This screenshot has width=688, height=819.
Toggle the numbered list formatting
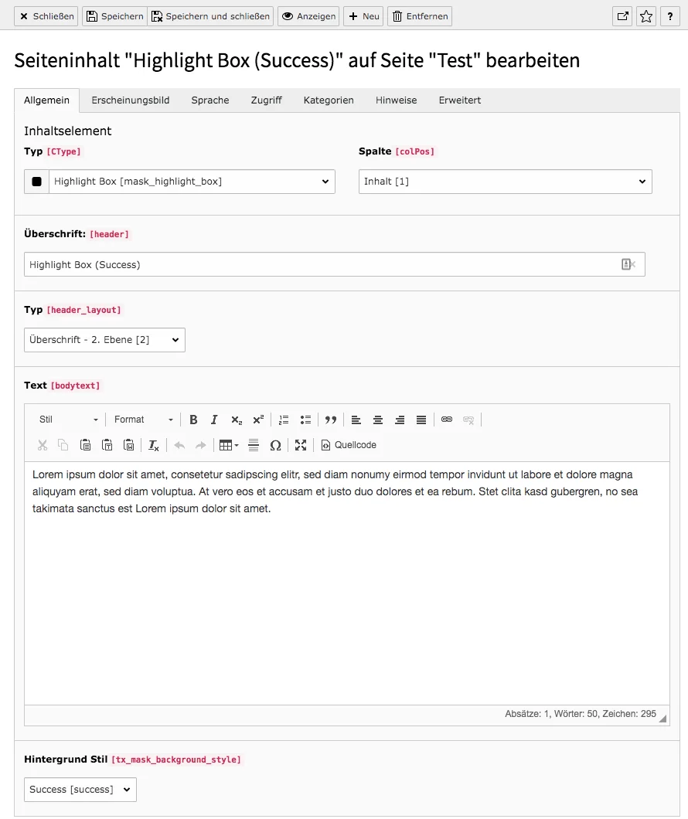click(x=284, y=419)
